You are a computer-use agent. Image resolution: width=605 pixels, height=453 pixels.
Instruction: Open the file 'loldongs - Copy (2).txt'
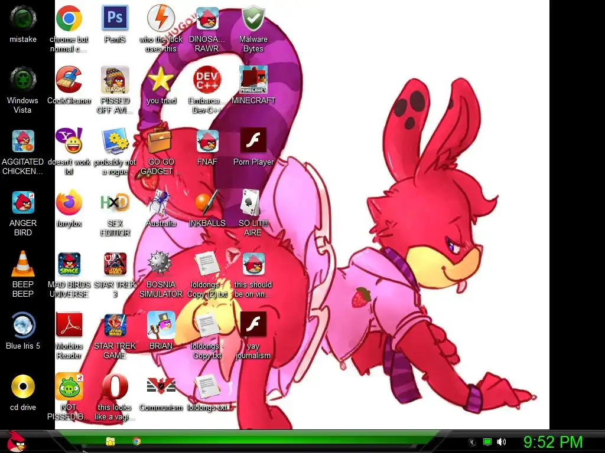(207, 264)
